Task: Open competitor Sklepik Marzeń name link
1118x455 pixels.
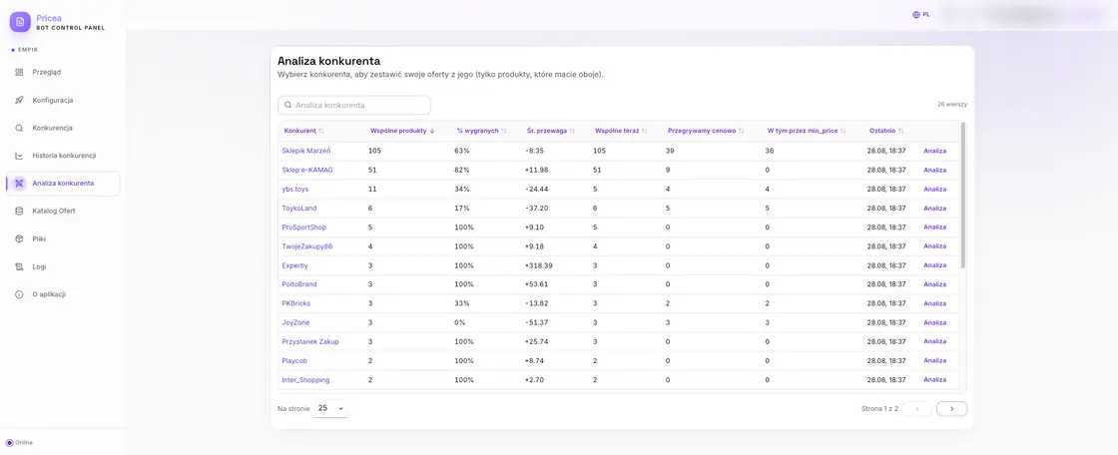Action: point(306,152)
